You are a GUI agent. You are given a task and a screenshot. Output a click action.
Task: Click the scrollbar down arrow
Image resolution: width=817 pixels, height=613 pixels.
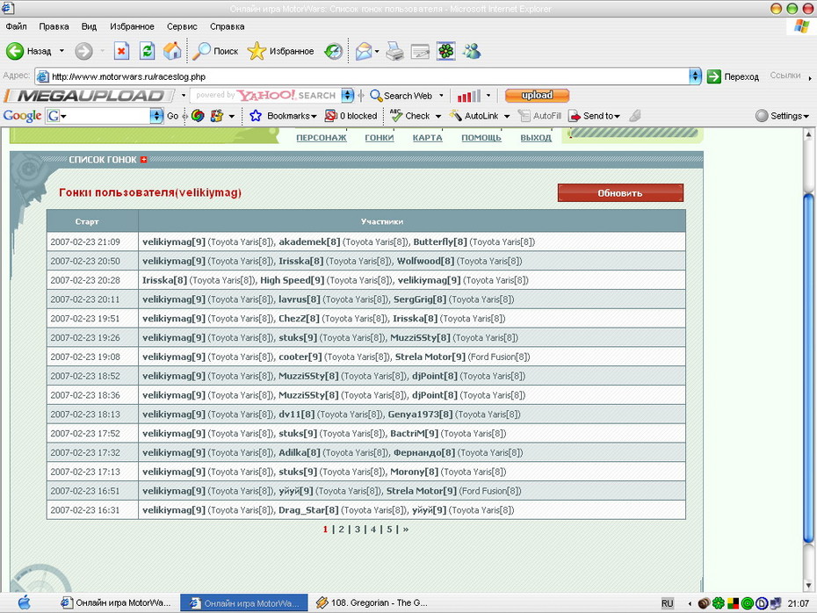click(809, 586)
